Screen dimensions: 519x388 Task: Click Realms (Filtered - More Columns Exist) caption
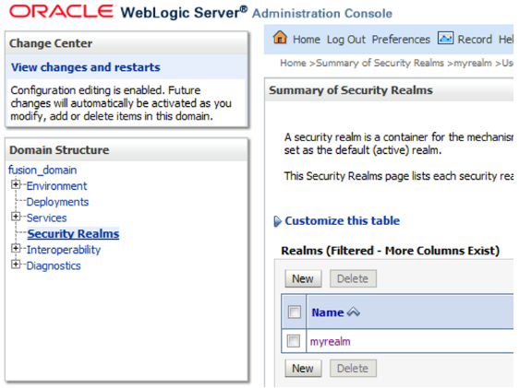[390, 251]
